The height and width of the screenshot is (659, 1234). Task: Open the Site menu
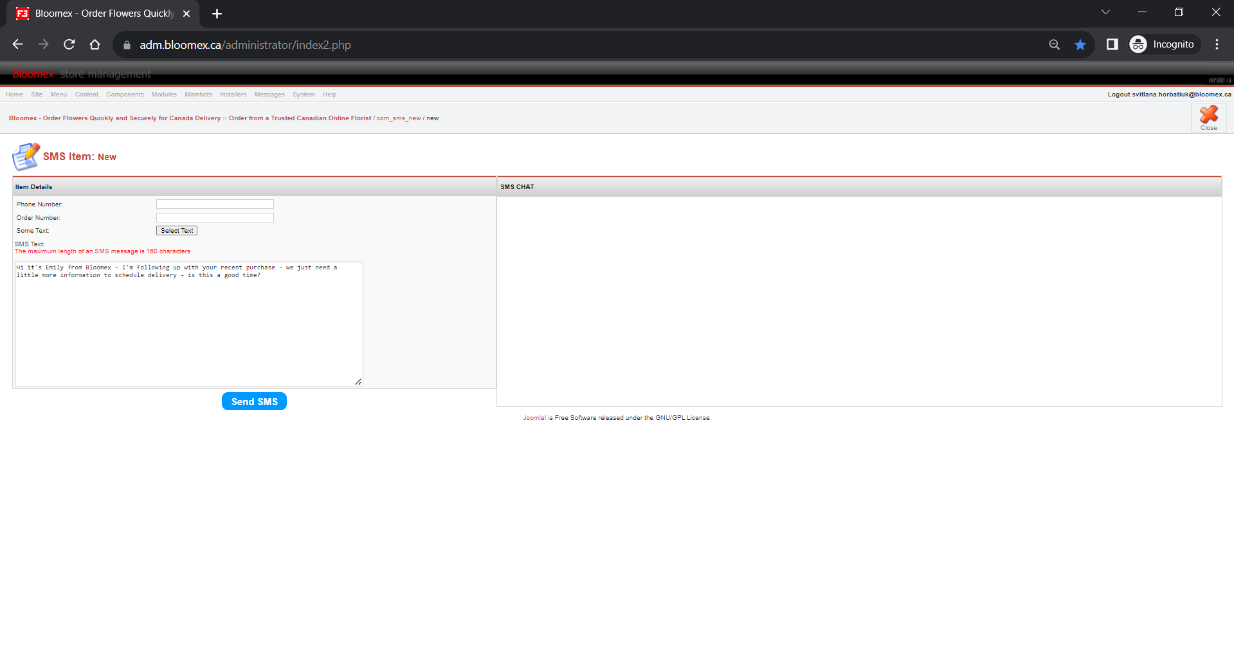point(37,95)
